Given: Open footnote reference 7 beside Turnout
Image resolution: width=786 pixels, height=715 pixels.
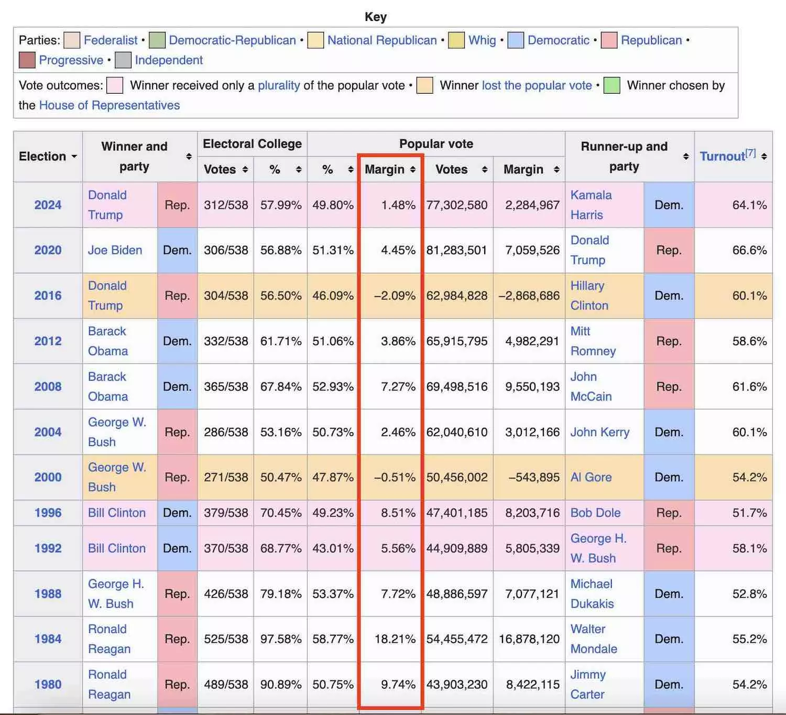Looking at the screenshot, I should pos(750,153).
